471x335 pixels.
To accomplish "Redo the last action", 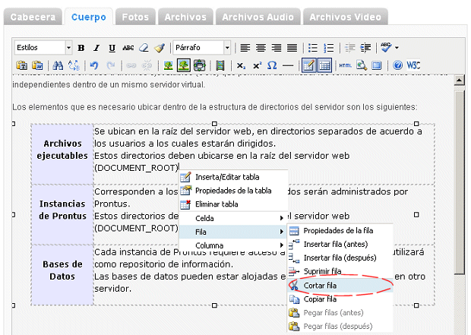I will click(110, 65).
